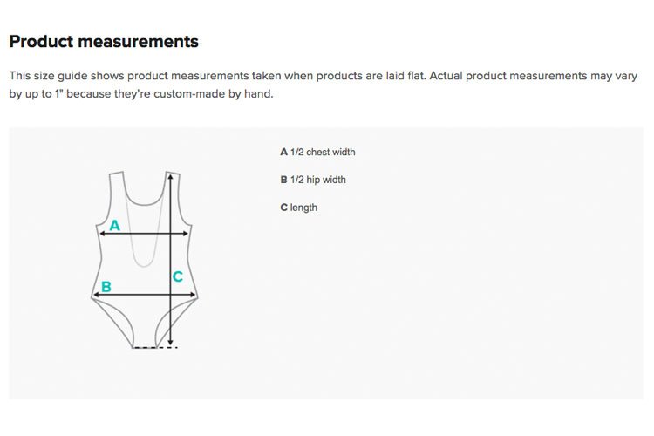Select the bottom arrowhead of length arrow
This screenshot has height=436, width=654.
(170, 342)
